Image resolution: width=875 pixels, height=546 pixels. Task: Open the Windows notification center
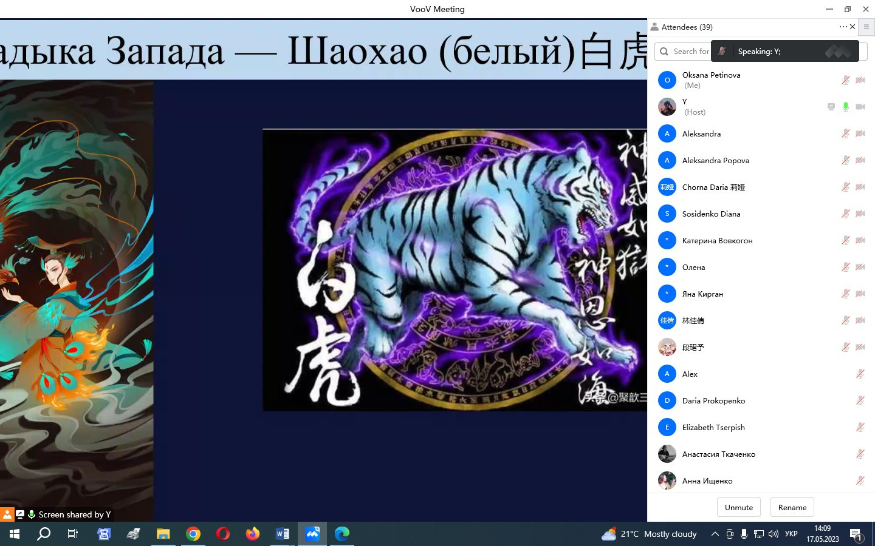857,534
